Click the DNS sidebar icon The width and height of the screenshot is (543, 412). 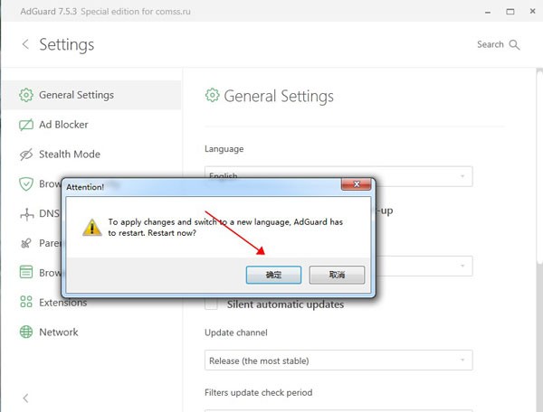[24, 214]
